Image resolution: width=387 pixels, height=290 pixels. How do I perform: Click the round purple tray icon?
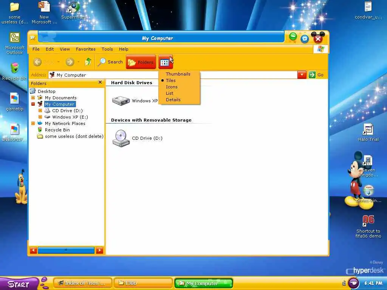(353, 283)
